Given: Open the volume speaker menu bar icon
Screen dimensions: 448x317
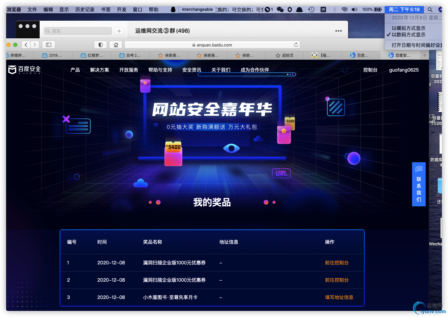Looking at the screenshot, I should tap(354, 10).
